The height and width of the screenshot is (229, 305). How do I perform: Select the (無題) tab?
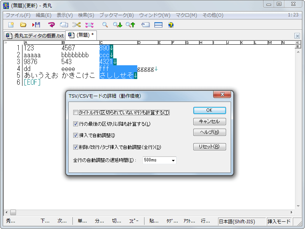[81, 35]
